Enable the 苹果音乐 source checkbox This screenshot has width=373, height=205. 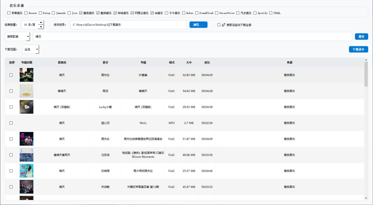(9, 13)
